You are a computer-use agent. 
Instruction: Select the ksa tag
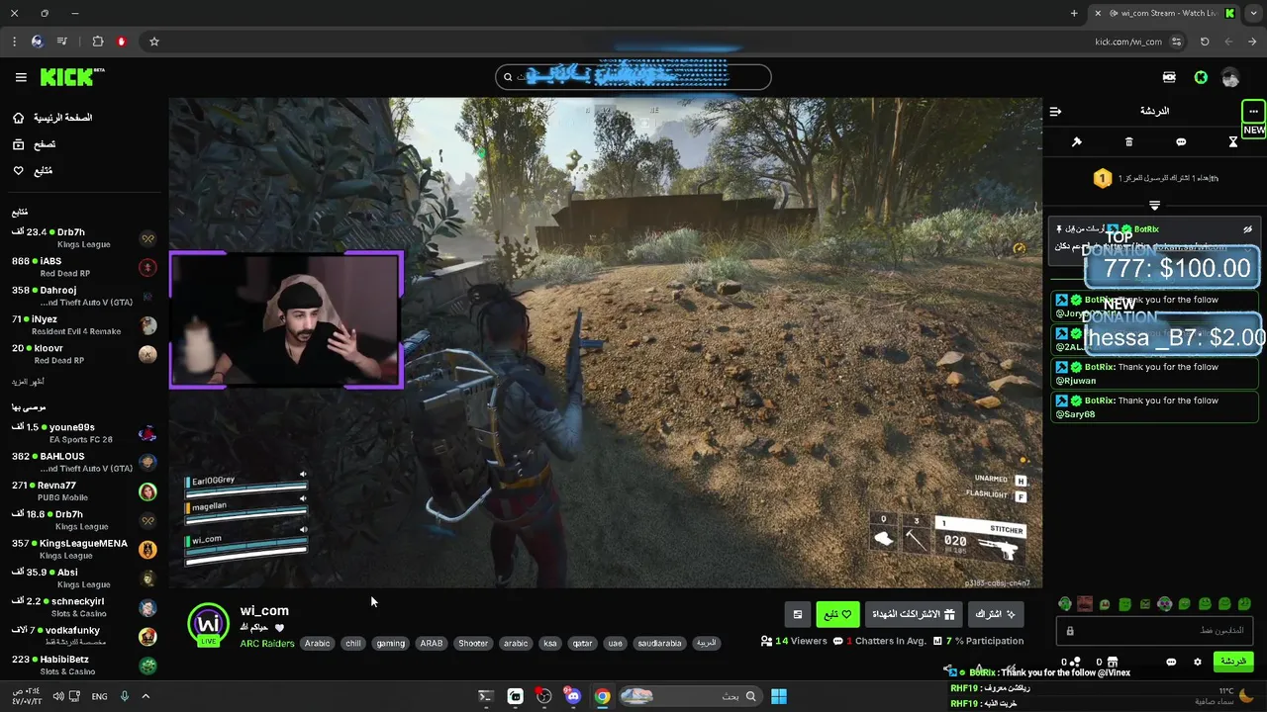[550, 643]
